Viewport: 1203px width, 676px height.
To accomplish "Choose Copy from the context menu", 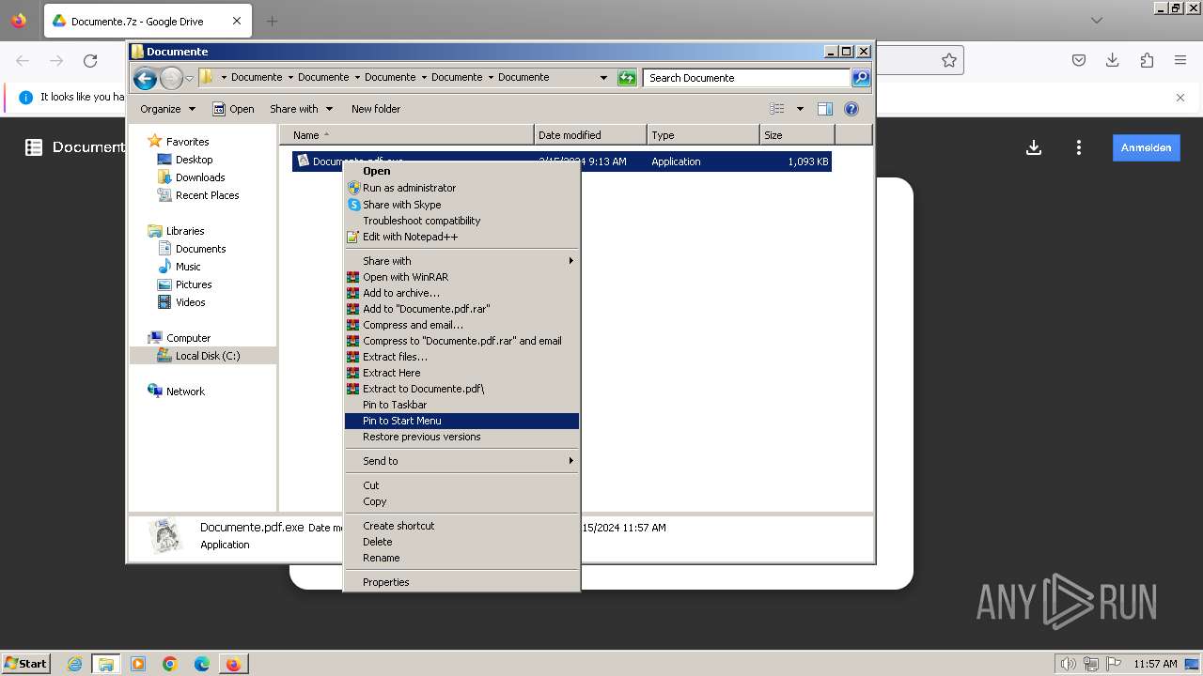I will 461,501.
